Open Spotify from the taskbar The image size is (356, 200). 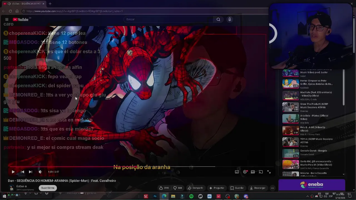click(x=191, y=196)
